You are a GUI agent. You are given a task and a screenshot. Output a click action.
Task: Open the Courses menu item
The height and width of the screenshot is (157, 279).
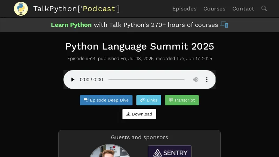click(x=214, y=9)
